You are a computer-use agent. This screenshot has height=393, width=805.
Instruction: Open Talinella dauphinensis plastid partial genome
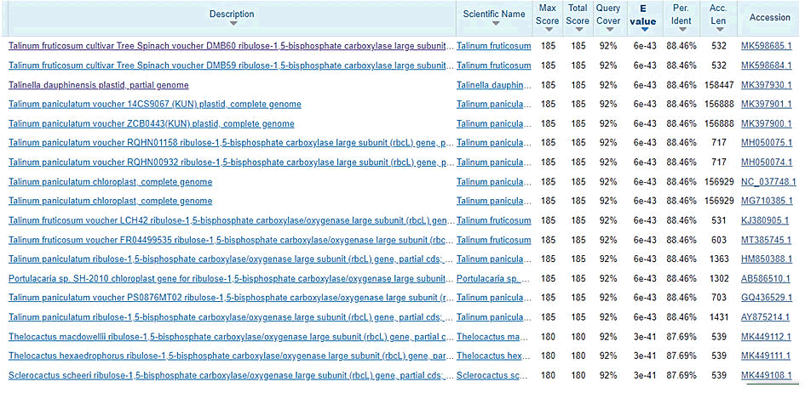coord(99,85)
